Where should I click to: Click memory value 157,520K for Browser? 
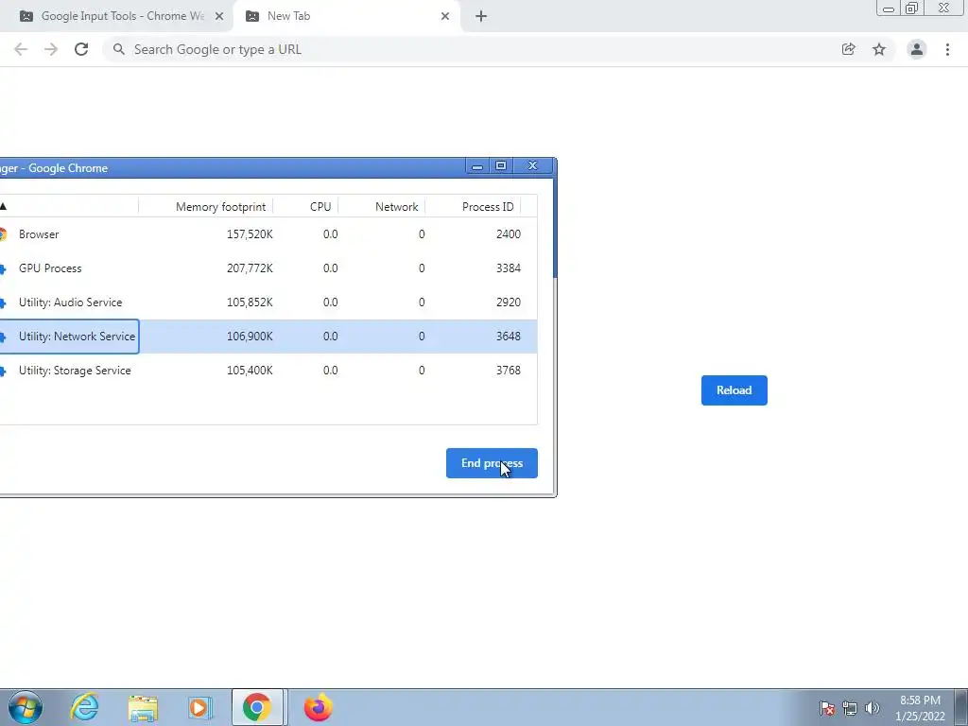[250, 234]
